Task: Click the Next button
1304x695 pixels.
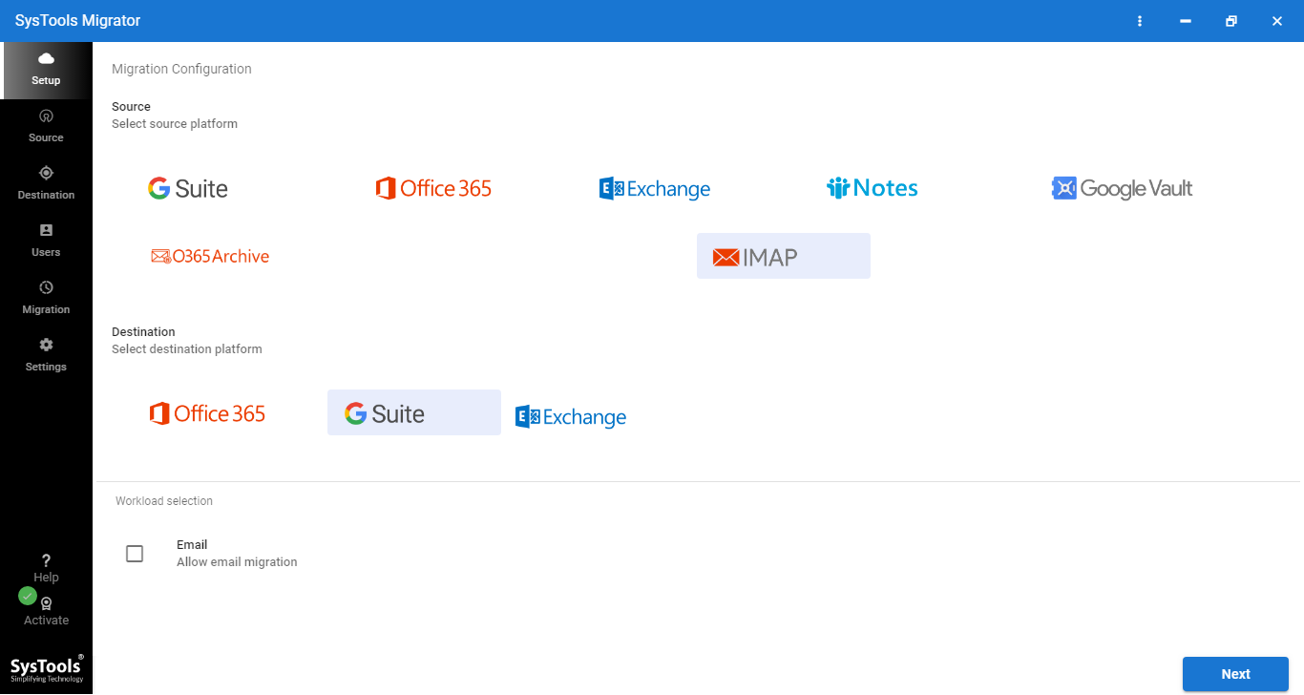Action: (x=1235, y=674)
